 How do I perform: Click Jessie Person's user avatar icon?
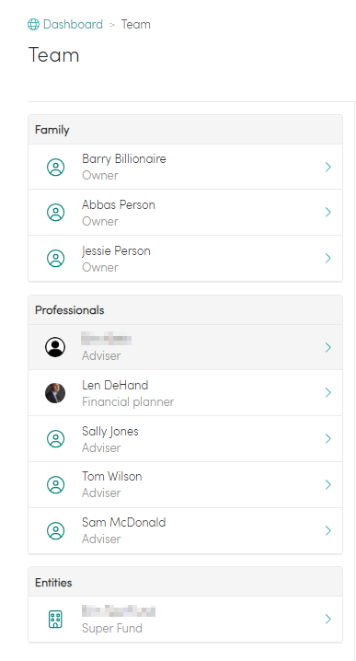[55, 259]
